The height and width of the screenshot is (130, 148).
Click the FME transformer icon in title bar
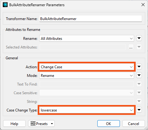coord(5,5)
